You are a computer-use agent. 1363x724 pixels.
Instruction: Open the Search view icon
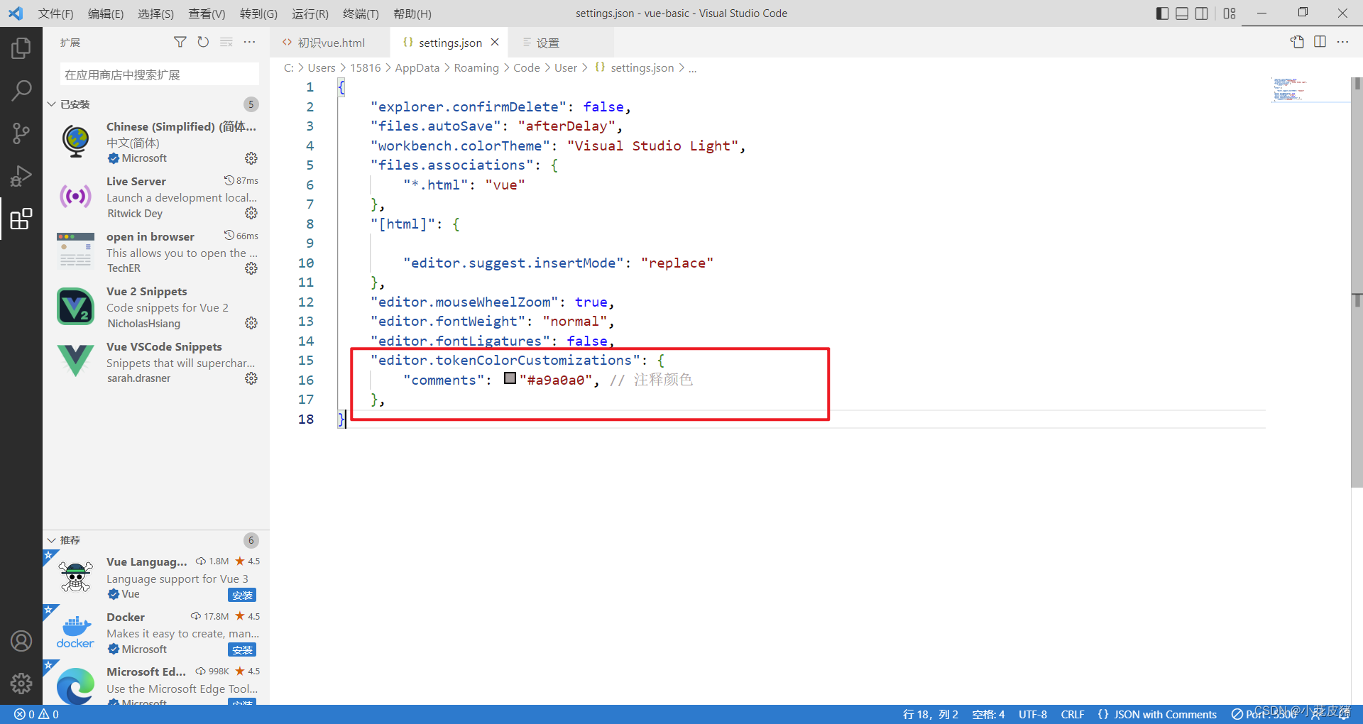click(21, 91)
